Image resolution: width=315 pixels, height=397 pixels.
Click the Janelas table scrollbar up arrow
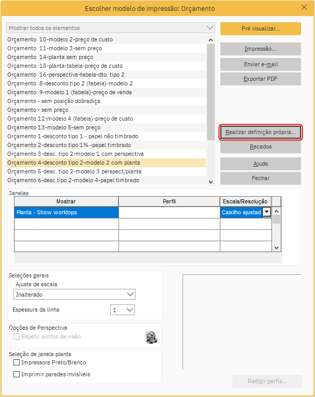(x=277, y=211)
